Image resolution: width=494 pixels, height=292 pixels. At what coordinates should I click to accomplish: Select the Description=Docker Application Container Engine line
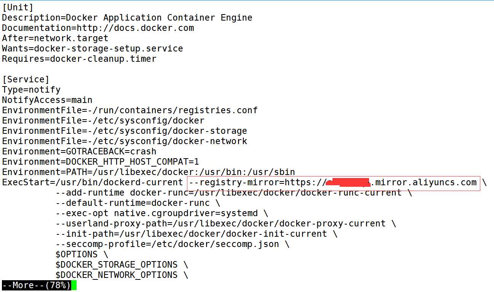pyautogui.click(x=127, y=18)
